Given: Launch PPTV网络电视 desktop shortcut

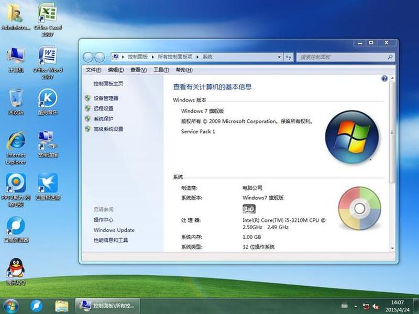Looking at the screenshot, I should [16, 190].
